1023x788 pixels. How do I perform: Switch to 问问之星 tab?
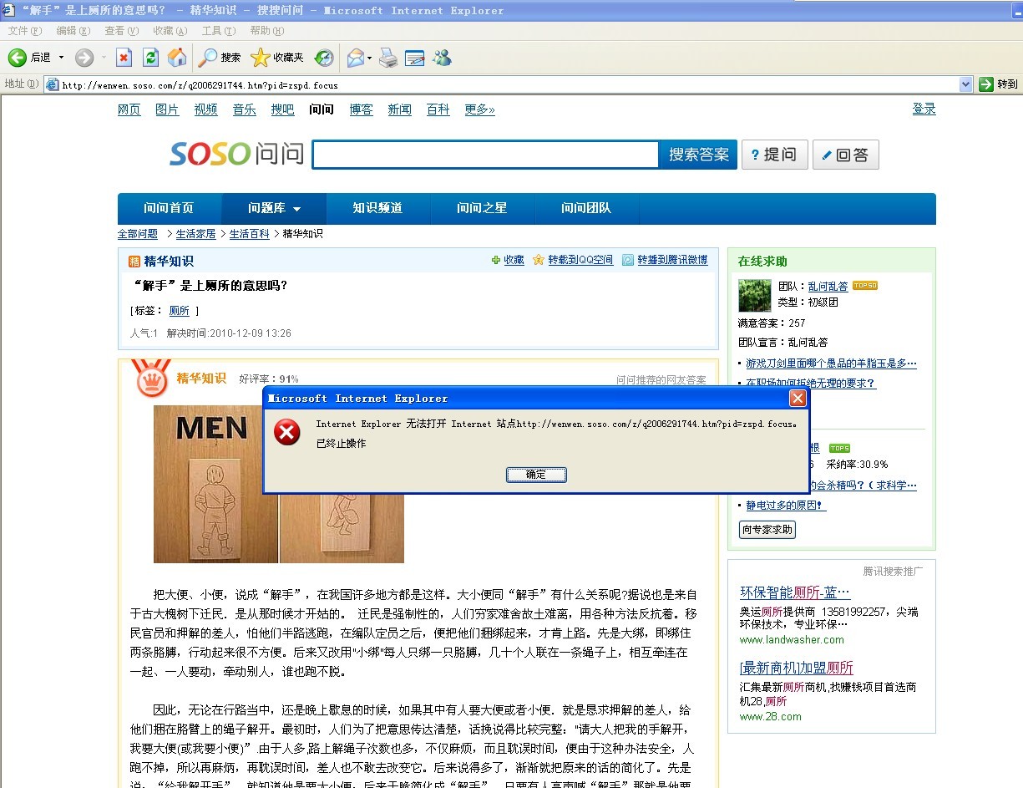[482, 208]
